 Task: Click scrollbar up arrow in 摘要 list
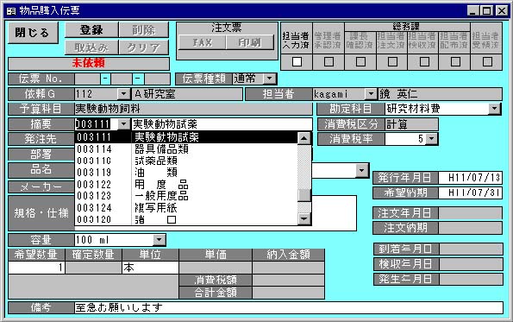click(304, 138)
